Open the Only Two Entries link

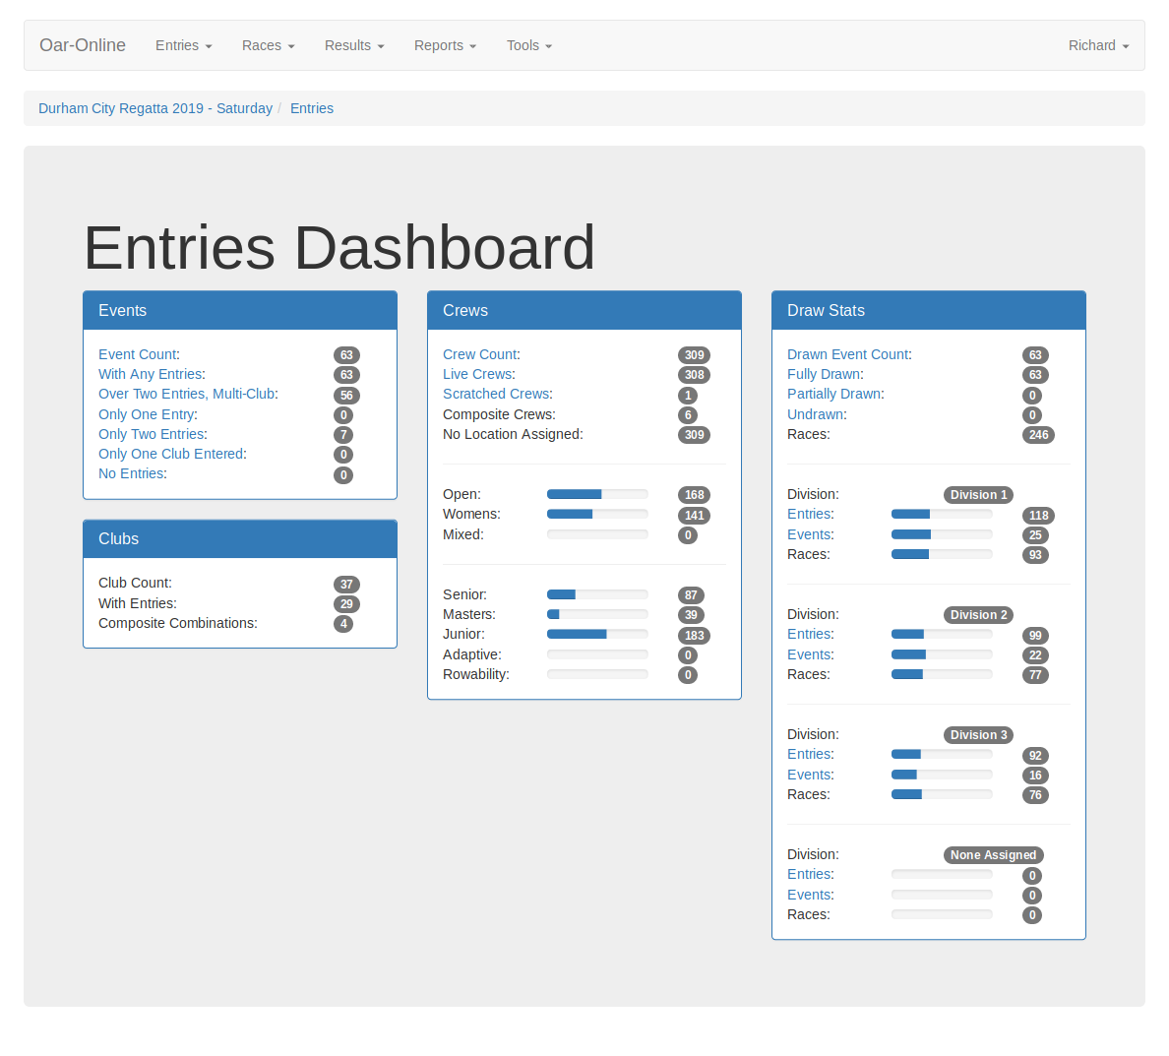pyautogui.click(x=151, y=434)
